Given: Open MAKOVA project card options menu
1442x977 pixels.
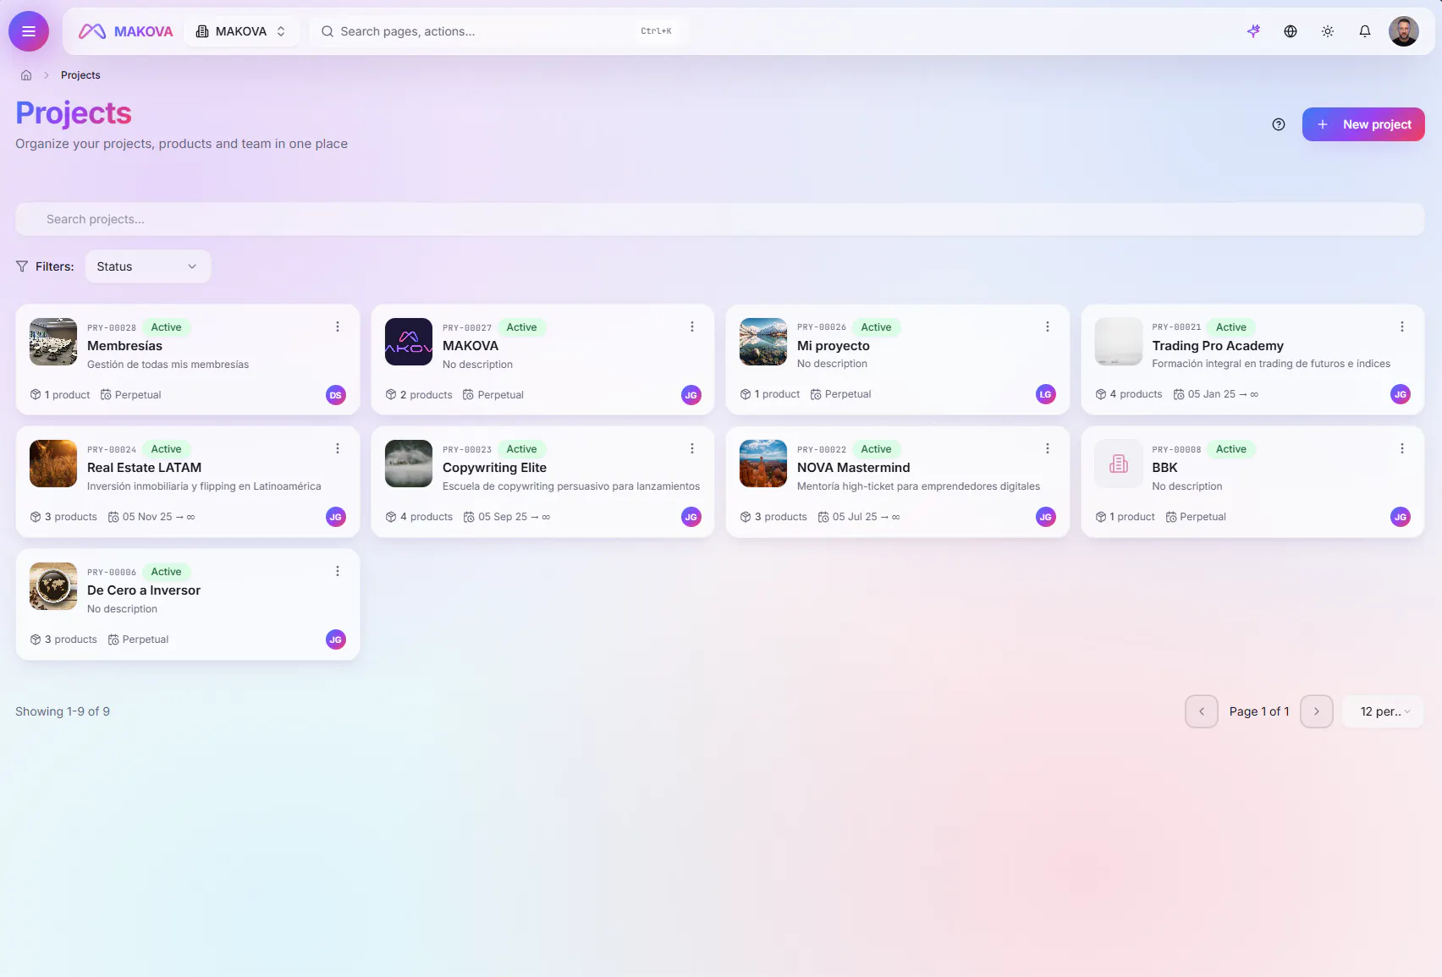Looking at the screenshot, I should (x=692, y=327).
